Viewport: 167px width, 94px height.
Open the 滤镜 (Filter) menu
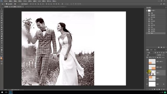(x=34, y=1)
